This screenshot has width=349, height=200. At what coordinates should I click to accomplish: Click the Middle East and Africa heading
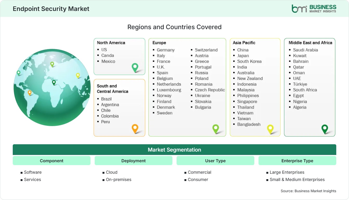(311, 43)
